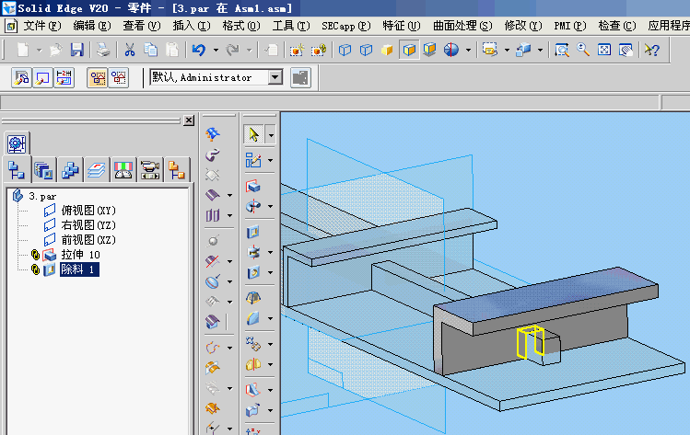Close the EdgeBar panel

[x=189, y=120]
